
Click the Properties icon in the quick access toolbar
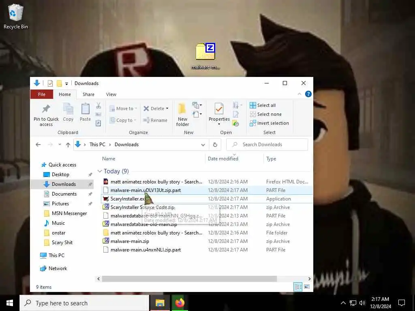tap(50, 83)
